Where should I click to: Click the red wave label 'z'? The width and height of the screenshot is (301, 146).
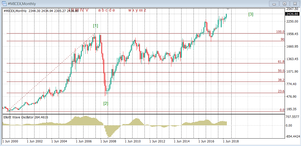click(145, 10)
